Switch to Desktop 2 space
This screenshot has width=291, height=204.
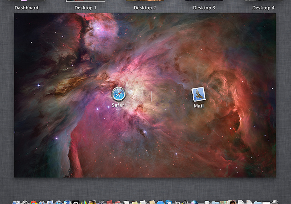pyautogui.click(x=145, y=8)
